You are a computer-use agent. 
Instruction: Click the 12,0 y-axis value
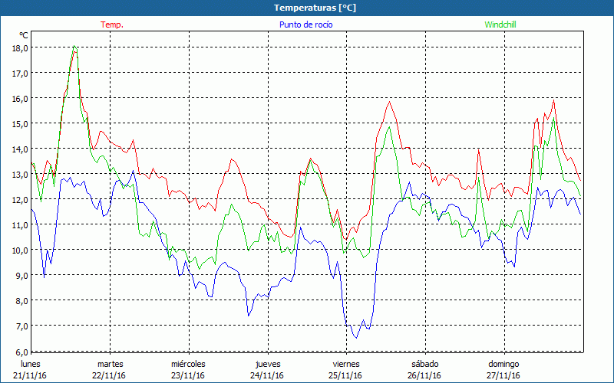coord(20,199)
